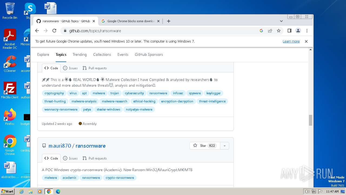Click the virus topic tag
Image resolution: width=346 pixels, height=195 pixels.
coord(73,93)
